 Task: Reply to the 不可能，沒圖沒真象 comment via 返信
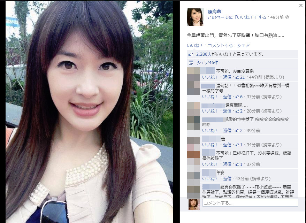coord(227,77)
